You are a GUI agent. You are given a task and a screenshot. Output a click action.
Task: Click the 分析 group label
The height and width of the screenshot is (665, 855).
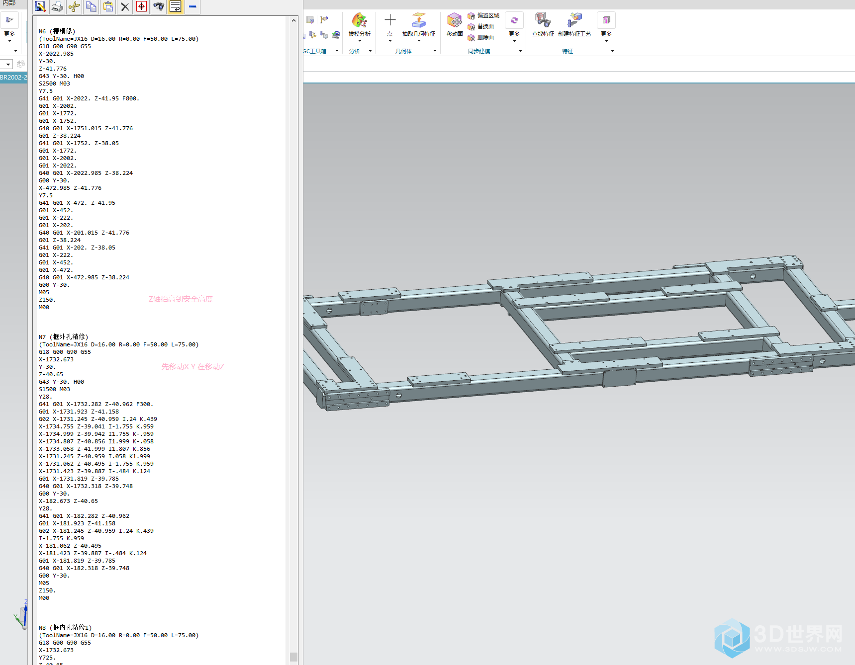point(355,51)
